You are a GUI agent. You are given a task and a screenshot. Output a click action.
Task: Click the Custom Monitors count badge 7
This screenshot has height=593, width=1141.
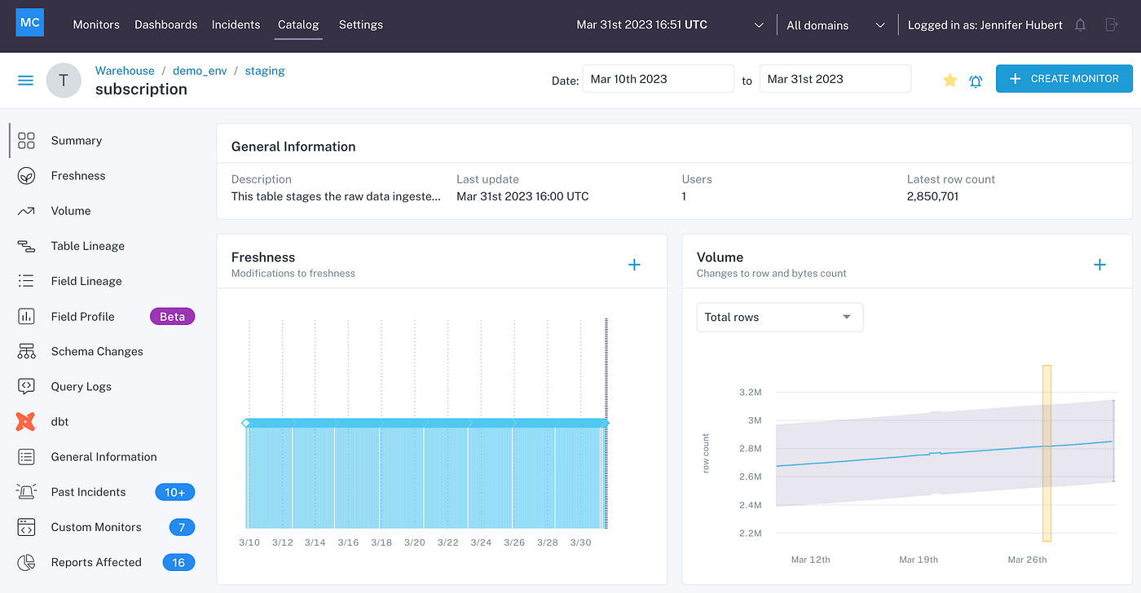point(182,527)
